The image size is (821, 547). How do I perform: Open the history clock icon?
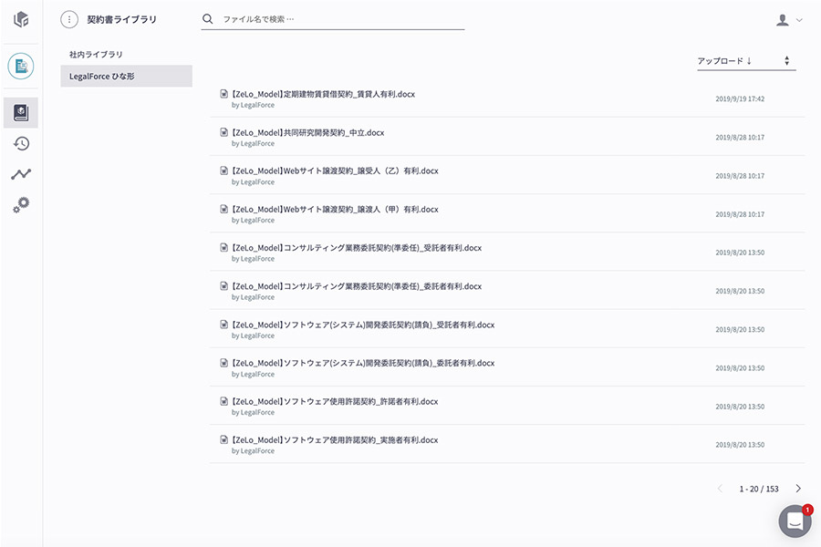pos(21,143)
